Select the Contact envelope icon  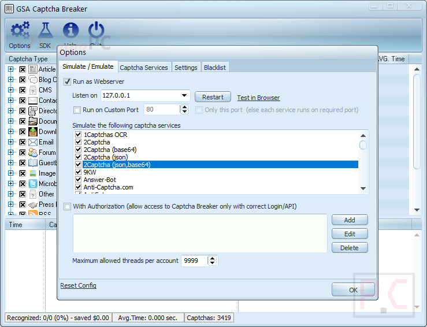[33, 101]
